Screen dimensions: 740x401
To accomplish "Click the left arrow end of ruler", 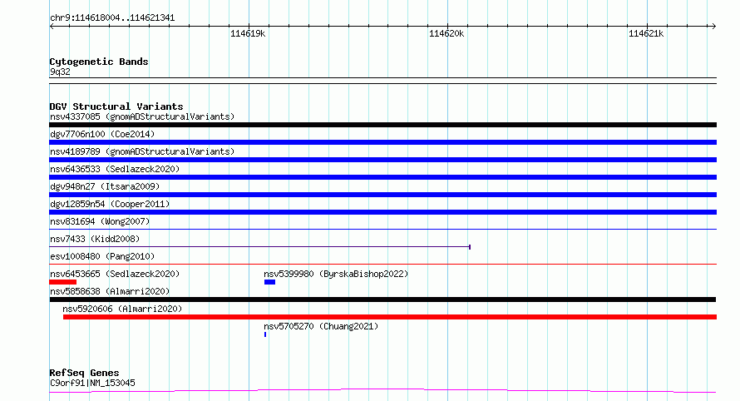I will (52, 27).
